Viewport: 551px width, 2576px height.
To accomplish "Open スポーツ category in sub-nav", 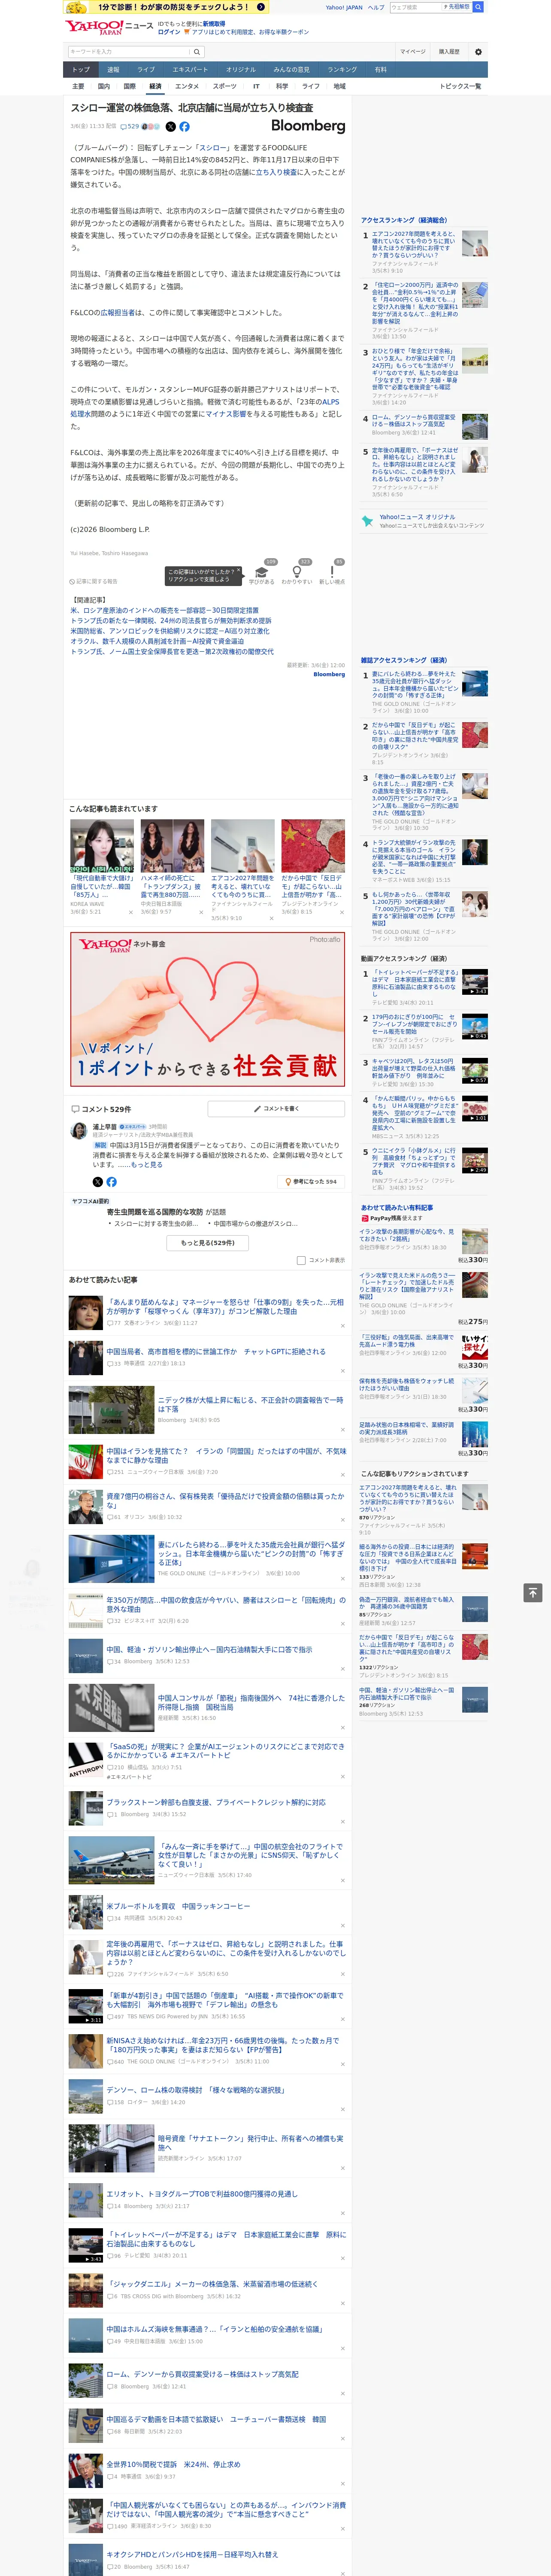I will tap(224, 86).
